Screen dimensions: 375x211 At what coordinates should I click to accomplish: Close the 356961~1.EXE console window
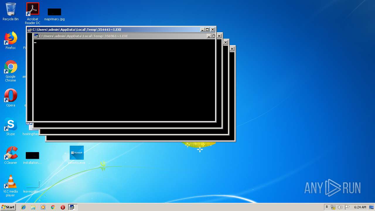(x=219, y=36)
